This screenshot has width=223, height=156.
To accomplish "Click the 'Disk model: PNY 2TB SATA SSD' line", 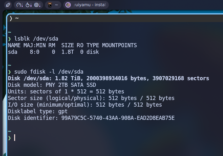I will (x=52, y=85).
